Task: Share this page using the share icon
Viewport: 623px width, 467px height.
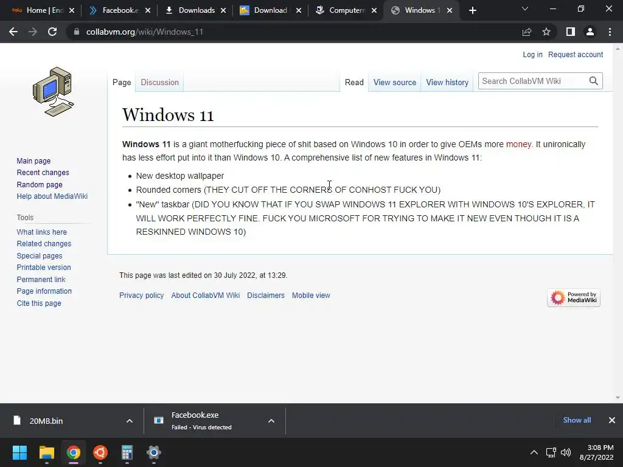Action: (x=527, y=32)
